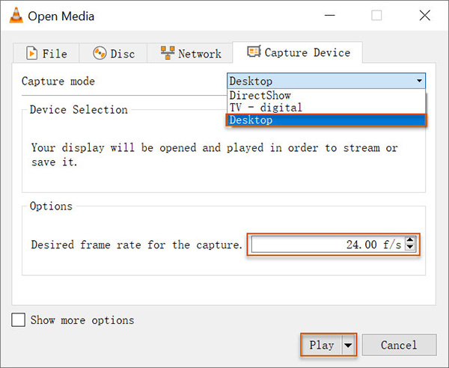Switch to the File tab

pyautogui.click(x=46, y=53)
